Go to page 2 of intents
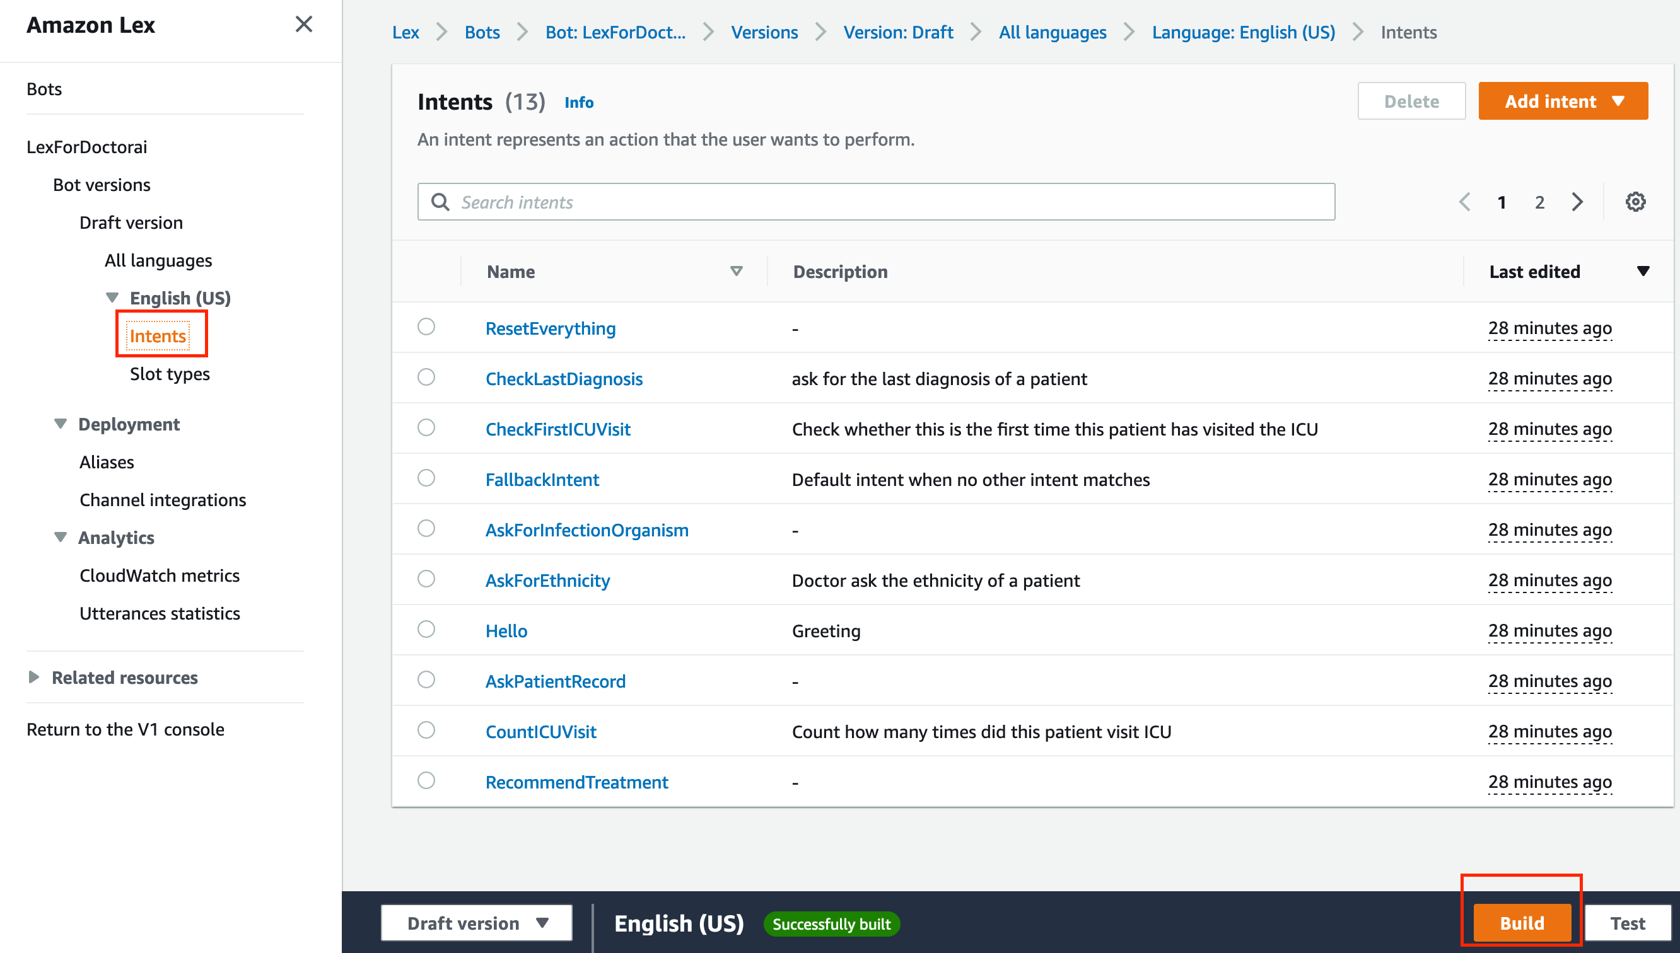 coord(1539,202)
